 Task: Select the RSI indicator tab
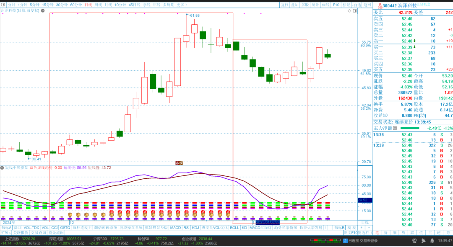[x=186, y=228]
